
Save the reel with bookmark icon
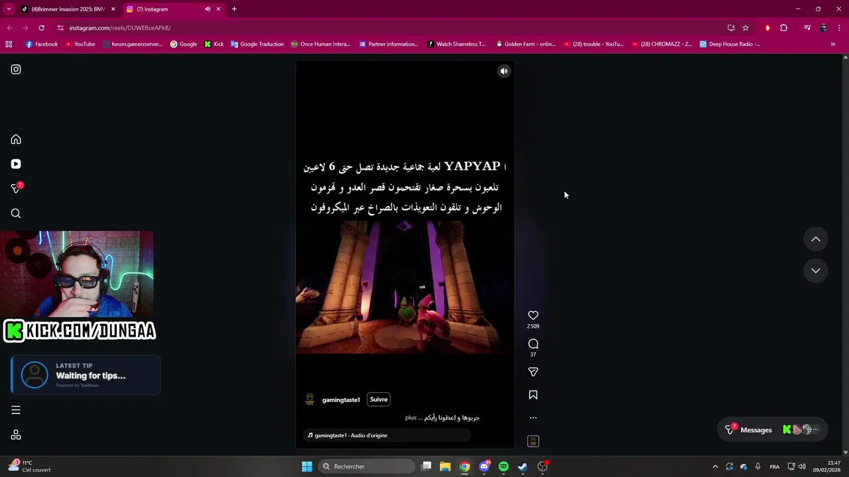533,396
